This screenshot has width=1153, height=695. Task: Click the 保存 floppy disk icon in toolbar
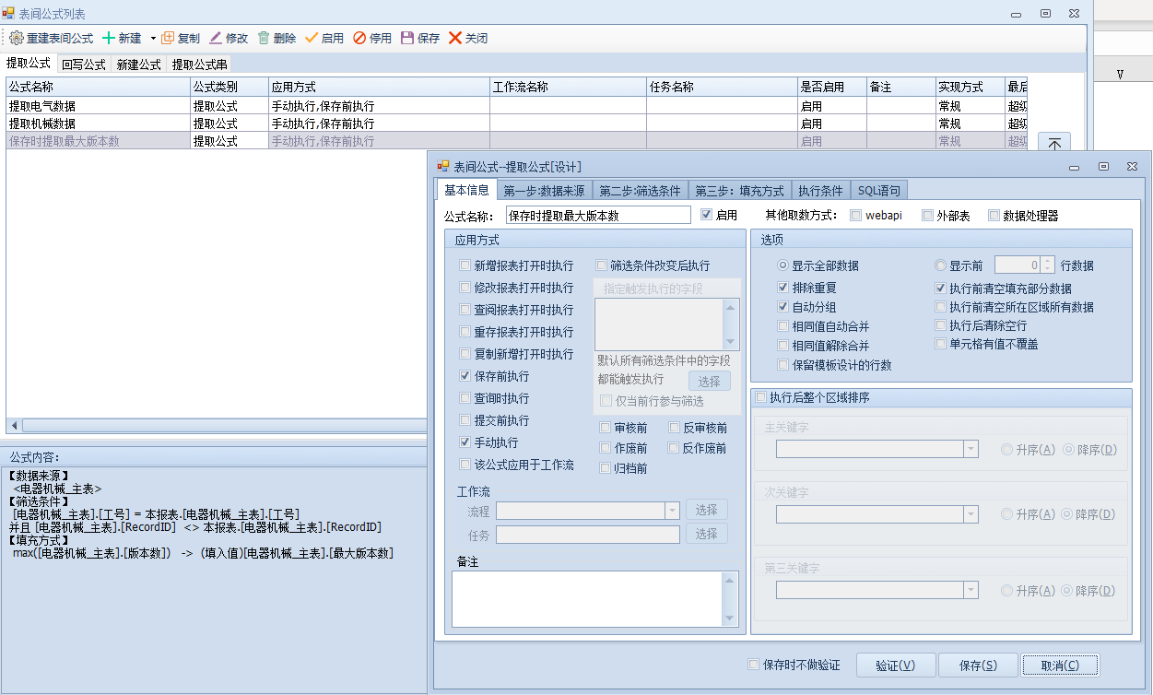(x=407, y=39)
